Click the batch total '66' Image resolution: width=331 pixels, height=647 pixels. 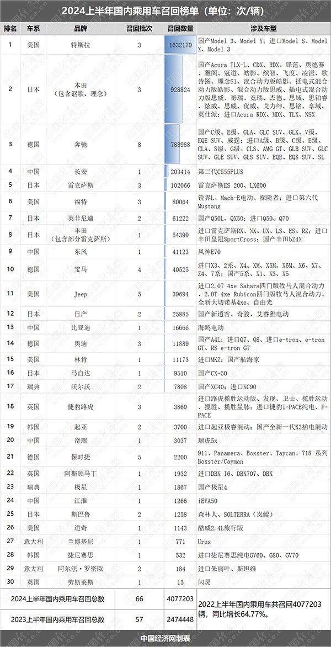coord(140,600)
